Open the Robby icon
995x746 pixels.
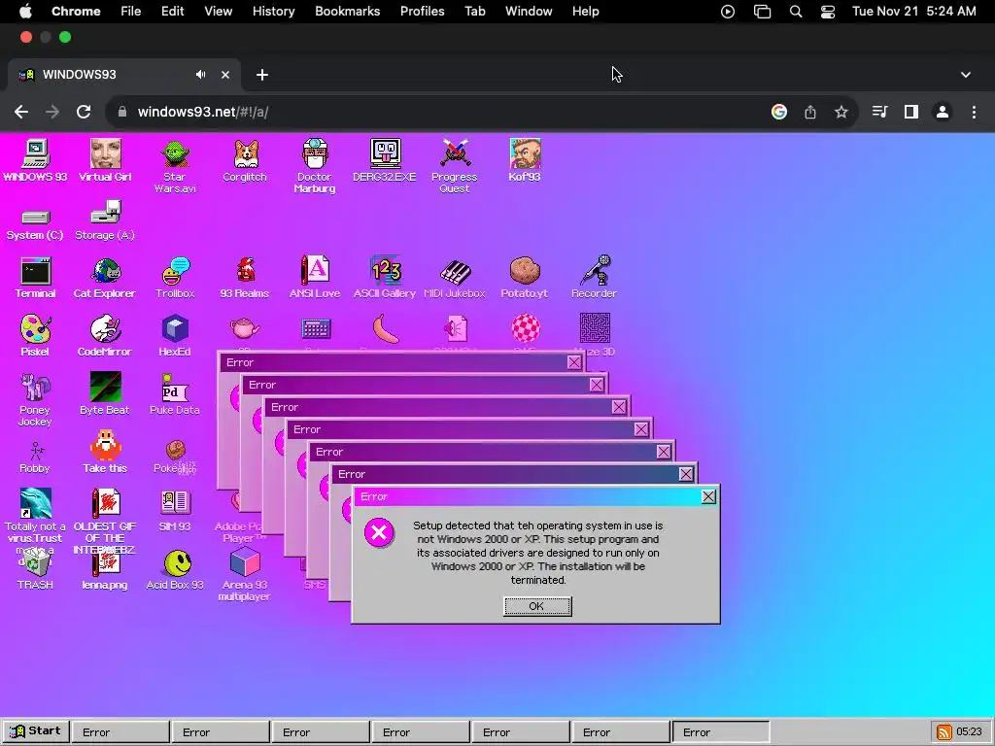pyautogui.click(x=35, y=458)
